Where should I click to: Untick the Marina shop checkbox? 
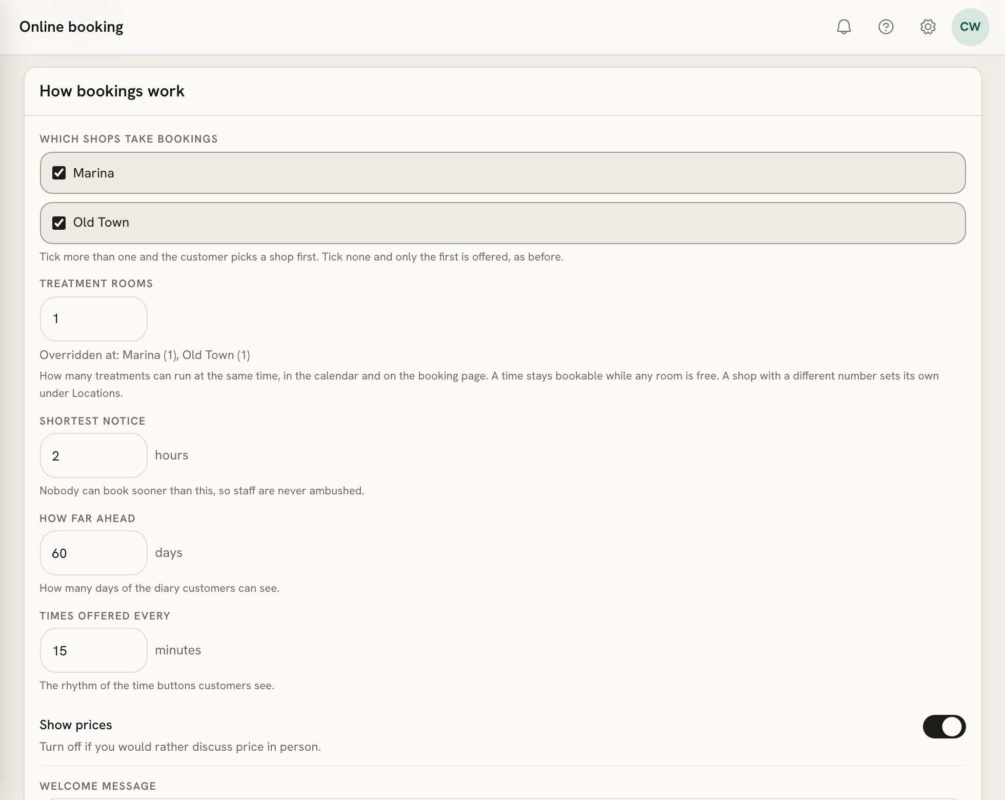click(59, 173)
